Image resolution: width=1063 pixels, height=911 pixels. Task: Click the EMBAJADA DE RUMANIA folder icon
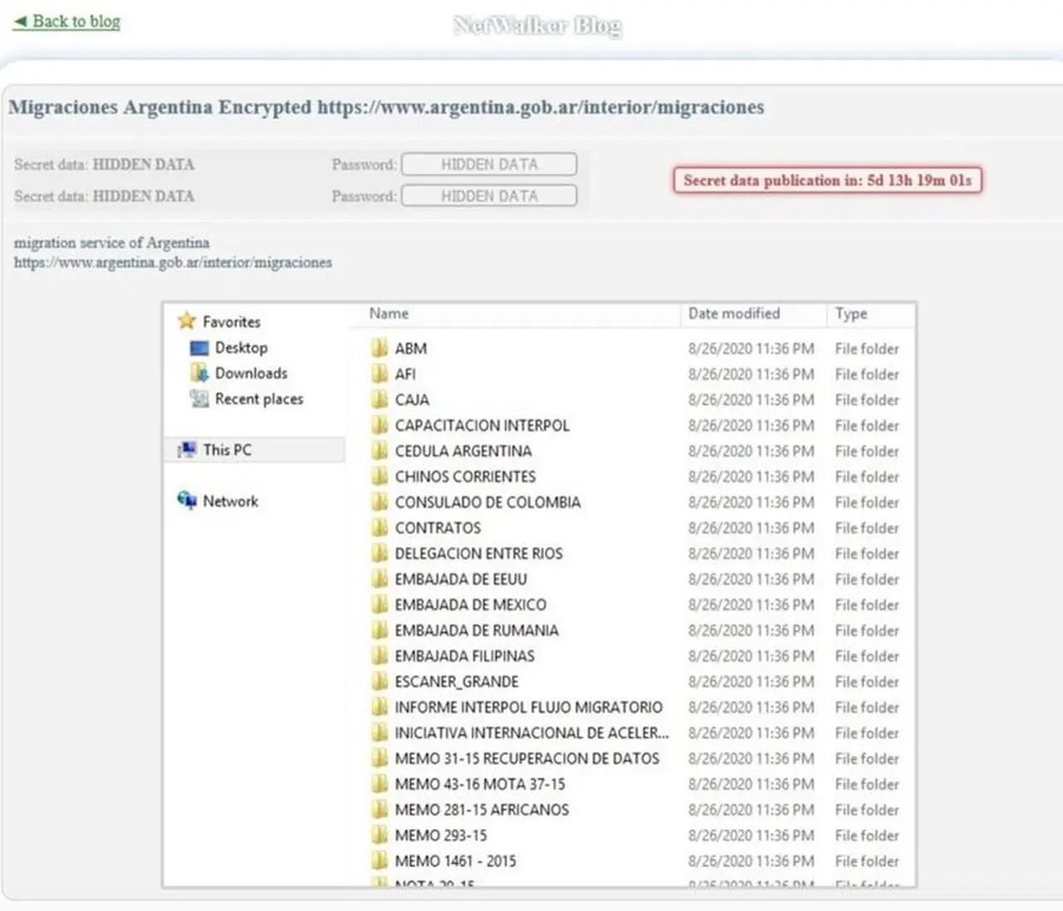380,631
